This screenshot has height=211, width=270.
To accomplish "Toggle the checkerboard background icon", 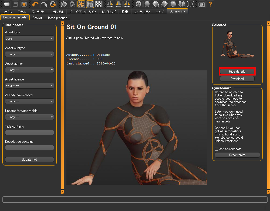I will [x=99, y=4].
